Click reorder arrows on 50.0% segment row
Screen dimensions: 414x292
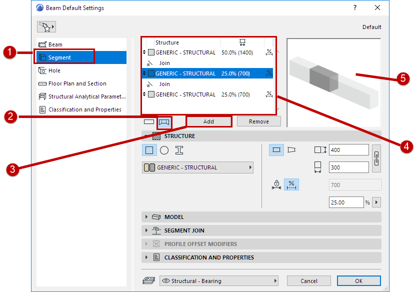coord(144,52)
